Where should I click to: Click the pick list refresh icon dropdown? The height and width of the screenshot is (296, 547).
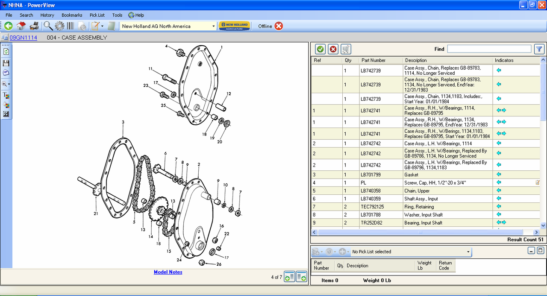pyautogui.click(x=330, y=252)
